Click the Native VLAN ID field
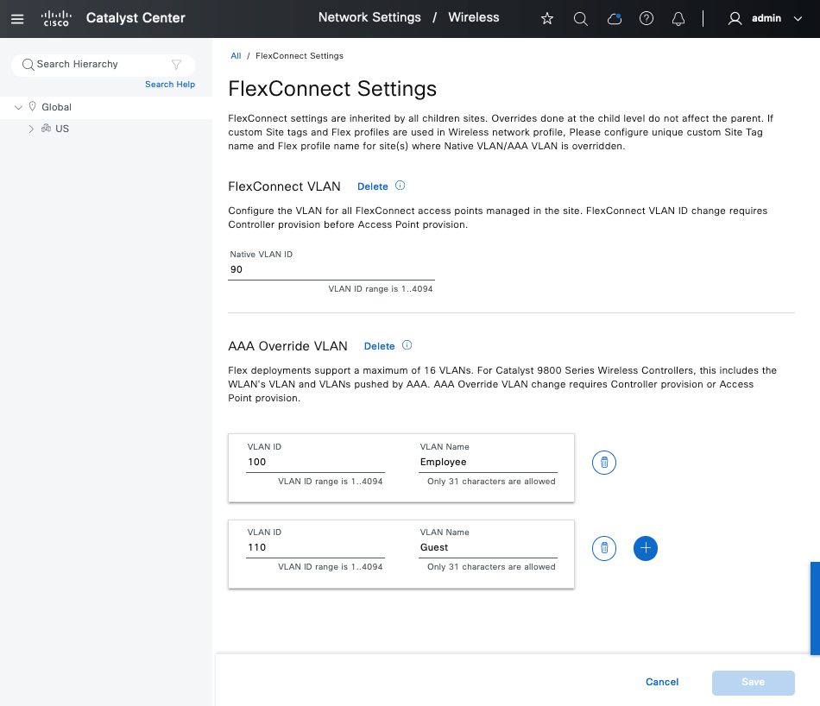Viewport: 820px width, 706px height. click(331, 269)
